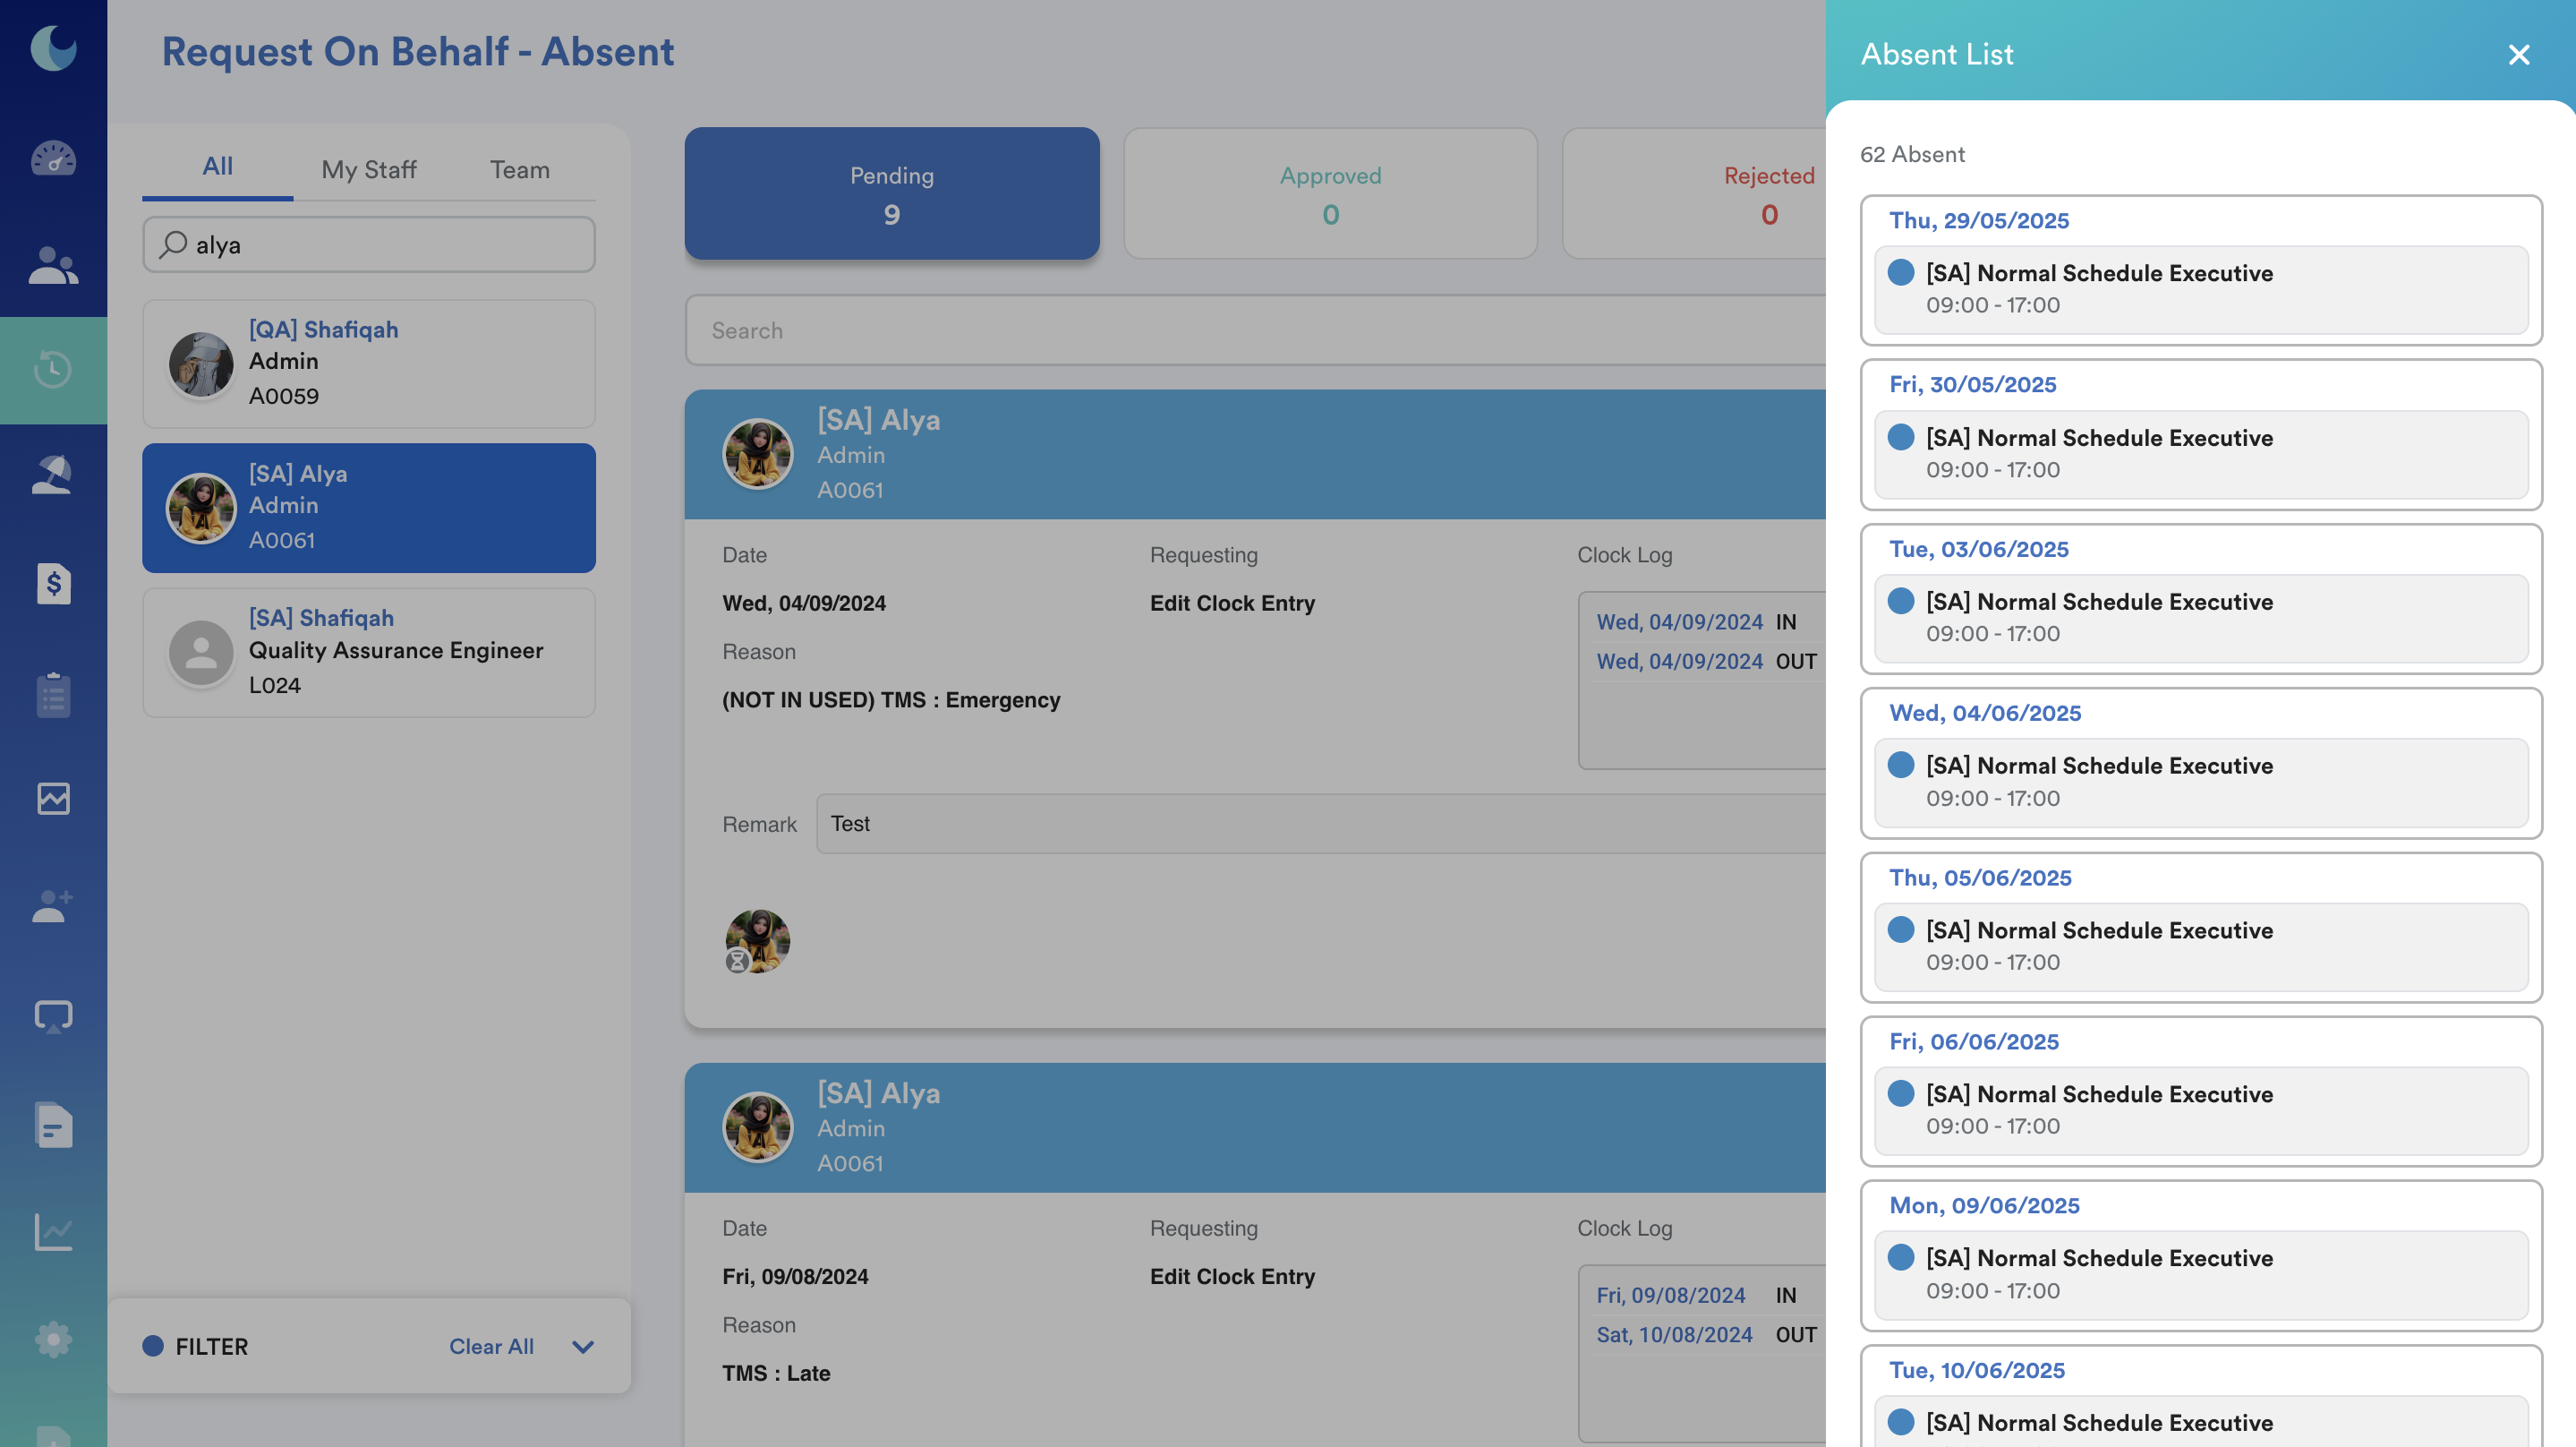Select the Approved status card
Screen dimensions: 2576x1447
coord(1330,194)
